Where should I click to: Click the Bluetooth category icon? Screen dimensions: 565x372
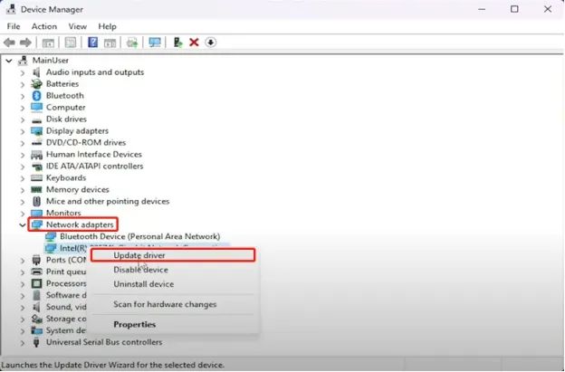(x=36, y=95)
